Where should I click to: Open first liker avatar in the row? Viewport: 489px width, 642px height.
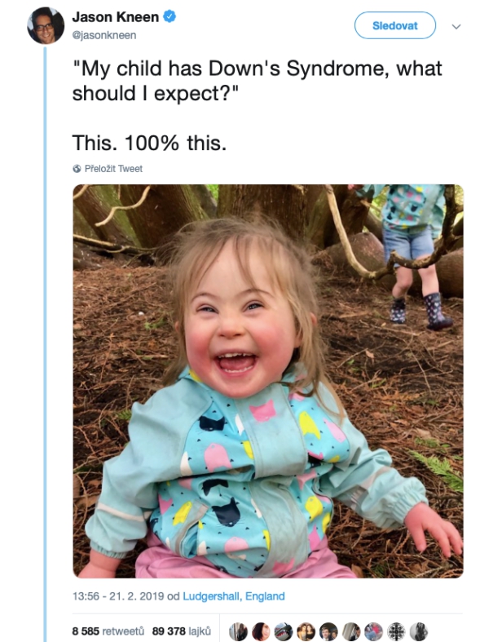click(238, 631)
